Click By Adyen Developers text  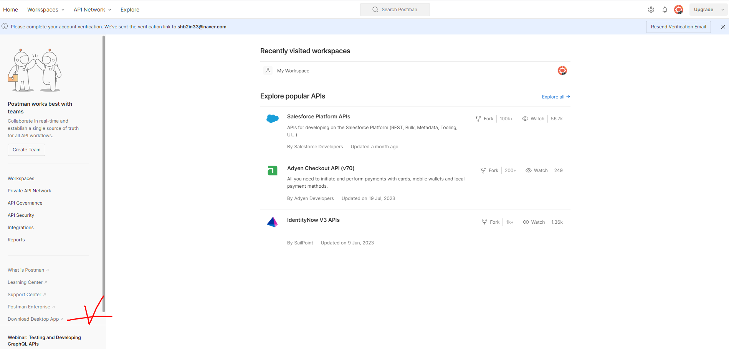(x=311, y=198)
